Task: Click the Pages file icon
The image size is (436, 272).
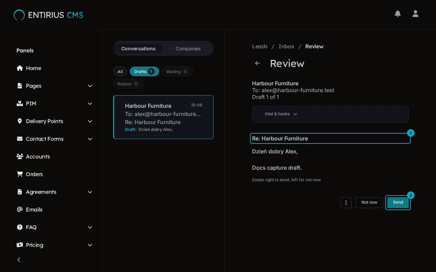Action: coord(20,86)
